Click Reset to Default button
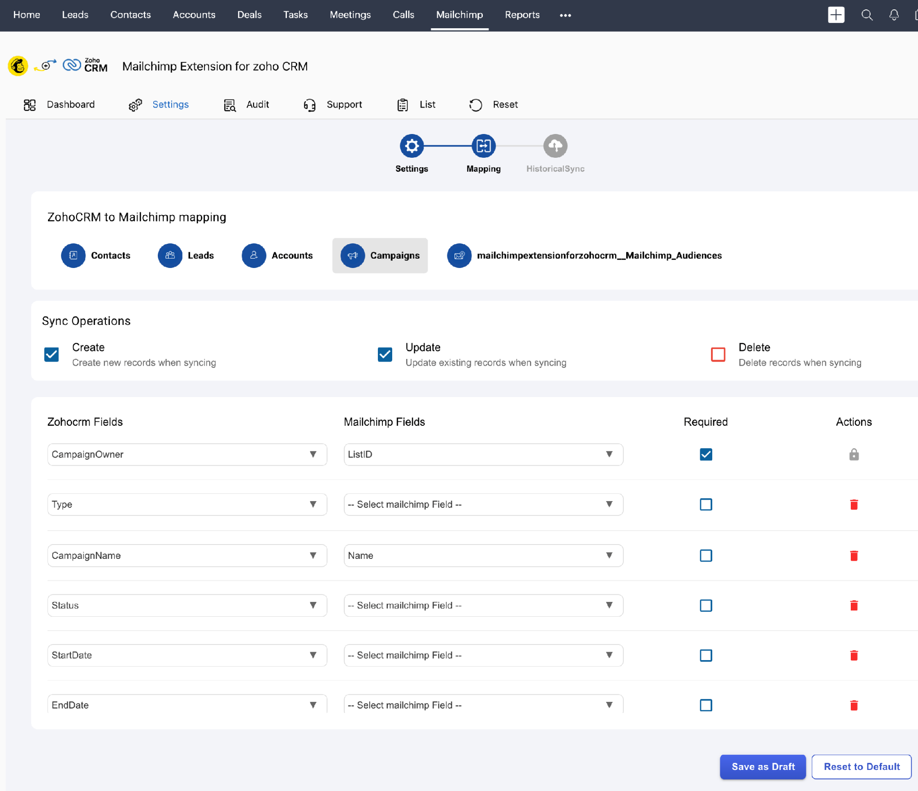 click(x=862, y=767)
